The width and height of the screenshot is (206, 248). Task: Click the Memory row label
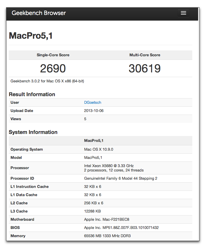(18, 236)
